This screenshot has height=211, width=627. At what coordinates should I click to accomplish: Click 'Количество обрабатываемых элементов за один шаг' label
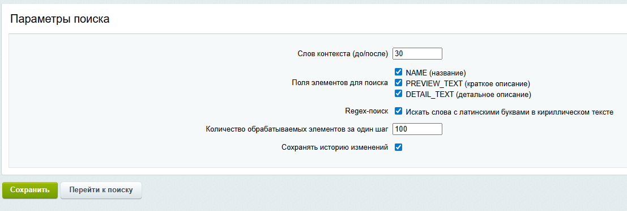tap(297, 129)
